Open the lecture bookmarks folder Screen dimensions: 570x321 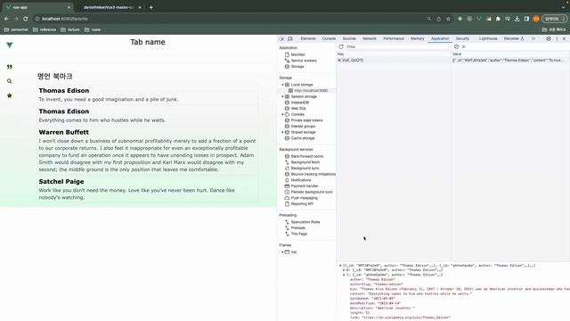pos(70,29)
